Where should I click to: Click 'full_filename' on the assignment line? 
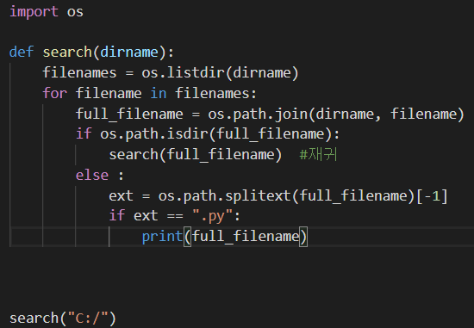[129, 114]
